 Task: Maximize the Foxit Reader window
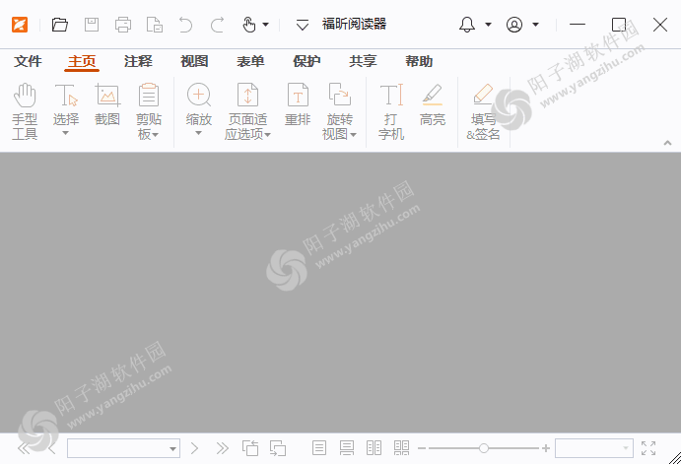[619, 25]
